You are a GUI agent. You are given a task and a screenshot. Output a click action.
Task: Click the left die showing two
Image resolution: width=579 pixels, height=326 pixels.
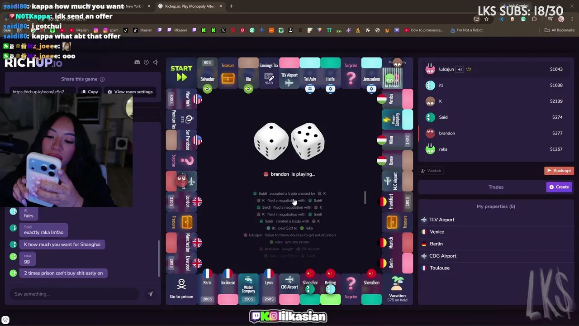[x=271, y=141]
